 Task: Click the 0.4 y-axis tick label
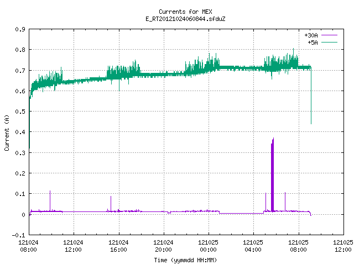20,132
